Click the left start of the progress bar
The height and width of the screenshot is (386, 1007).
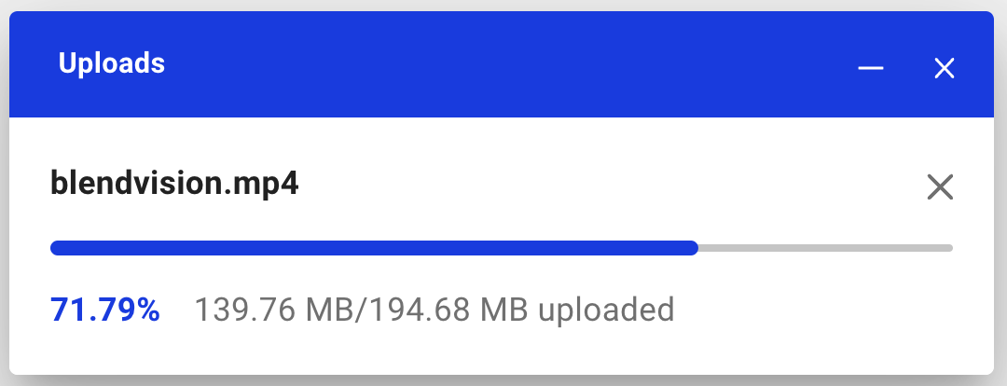pos(58,248)
